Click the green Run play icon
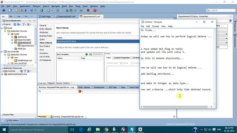Viewport: 237px width, 133px height. (x=81, y=10)
